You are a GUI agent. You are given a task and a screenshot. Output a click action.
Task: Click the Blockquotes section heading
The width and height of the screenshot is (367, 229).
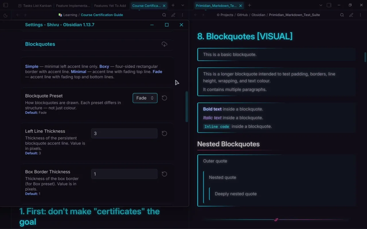click(40, 44)
